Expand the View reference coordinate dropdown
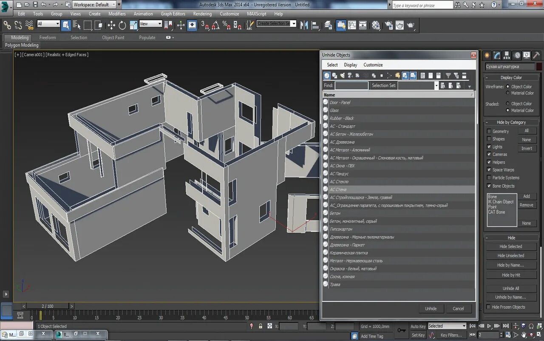Image resolution: width=544 pixels, height=341 pixels. pyautogui.click(x=160, y=24)
